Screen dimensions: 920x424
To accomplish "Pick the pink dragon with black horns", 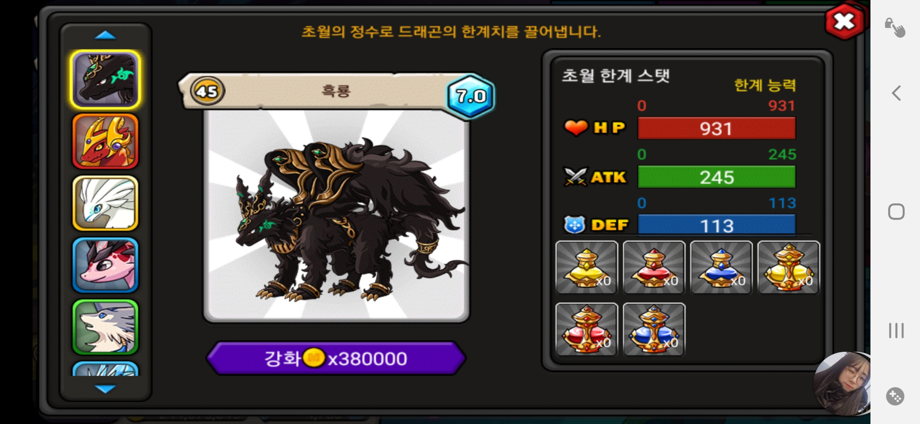I will pyautogui.click(x=105, y=265).
